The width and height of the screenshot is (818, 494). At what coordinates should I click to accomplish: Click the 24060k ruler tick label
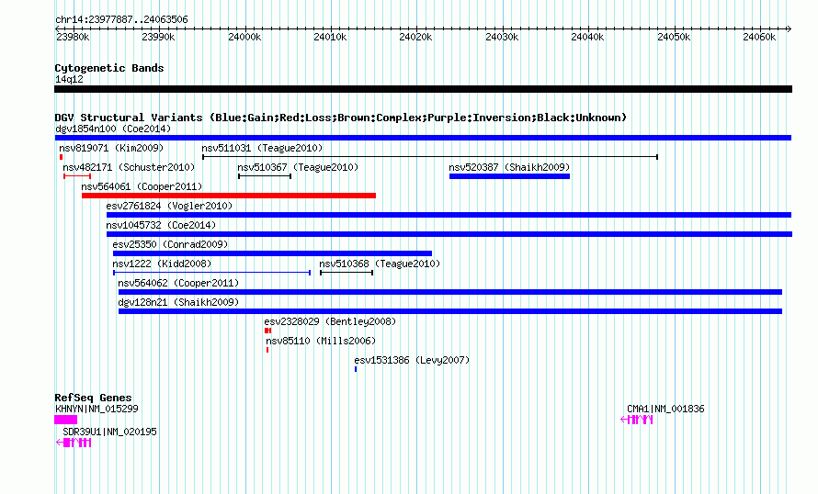pyautogui.click(x=759, y=37)
